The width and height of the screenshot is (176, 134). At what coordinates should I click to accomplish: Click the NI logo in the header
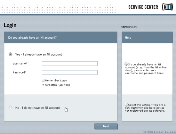click(167, 7)
